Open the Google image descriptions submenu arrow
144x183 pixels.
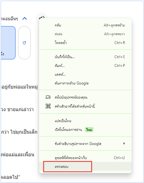pyautogui.click(x=124, y=143)
